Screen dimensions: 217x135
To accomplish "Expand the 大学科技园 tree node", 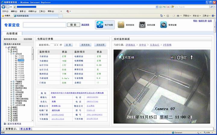I will pyautogui.click(x=11, y=92).
